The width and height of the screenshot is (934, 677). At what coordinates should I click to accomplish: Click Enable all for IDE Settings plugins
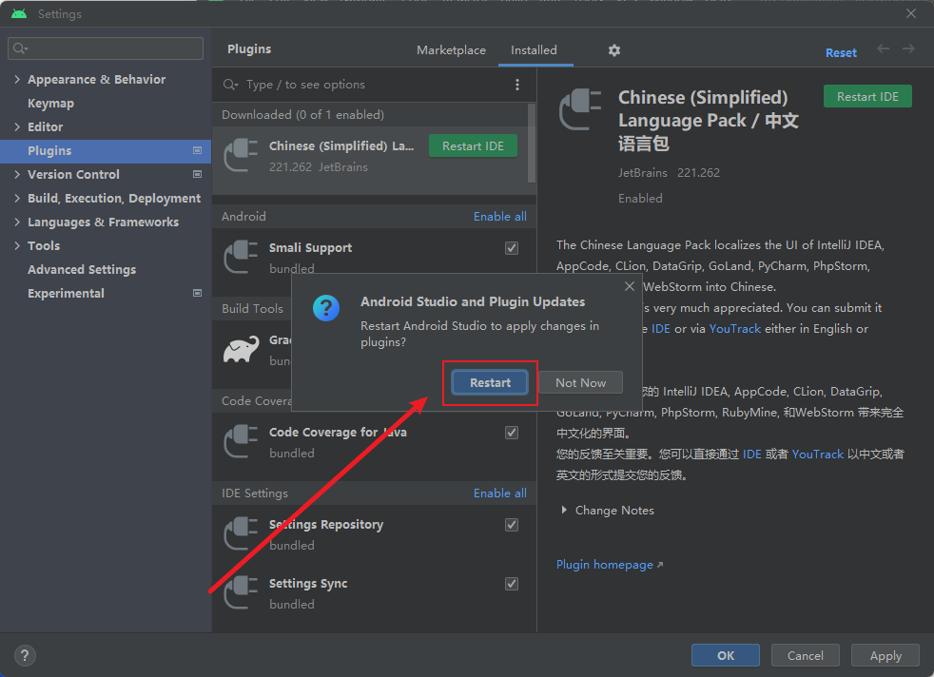[499, 493]
